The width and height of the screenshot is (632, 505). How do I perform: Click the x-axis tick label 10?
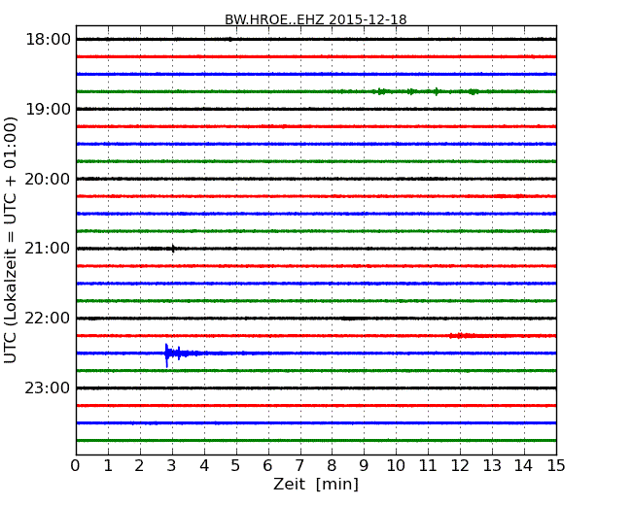[396, 465]
